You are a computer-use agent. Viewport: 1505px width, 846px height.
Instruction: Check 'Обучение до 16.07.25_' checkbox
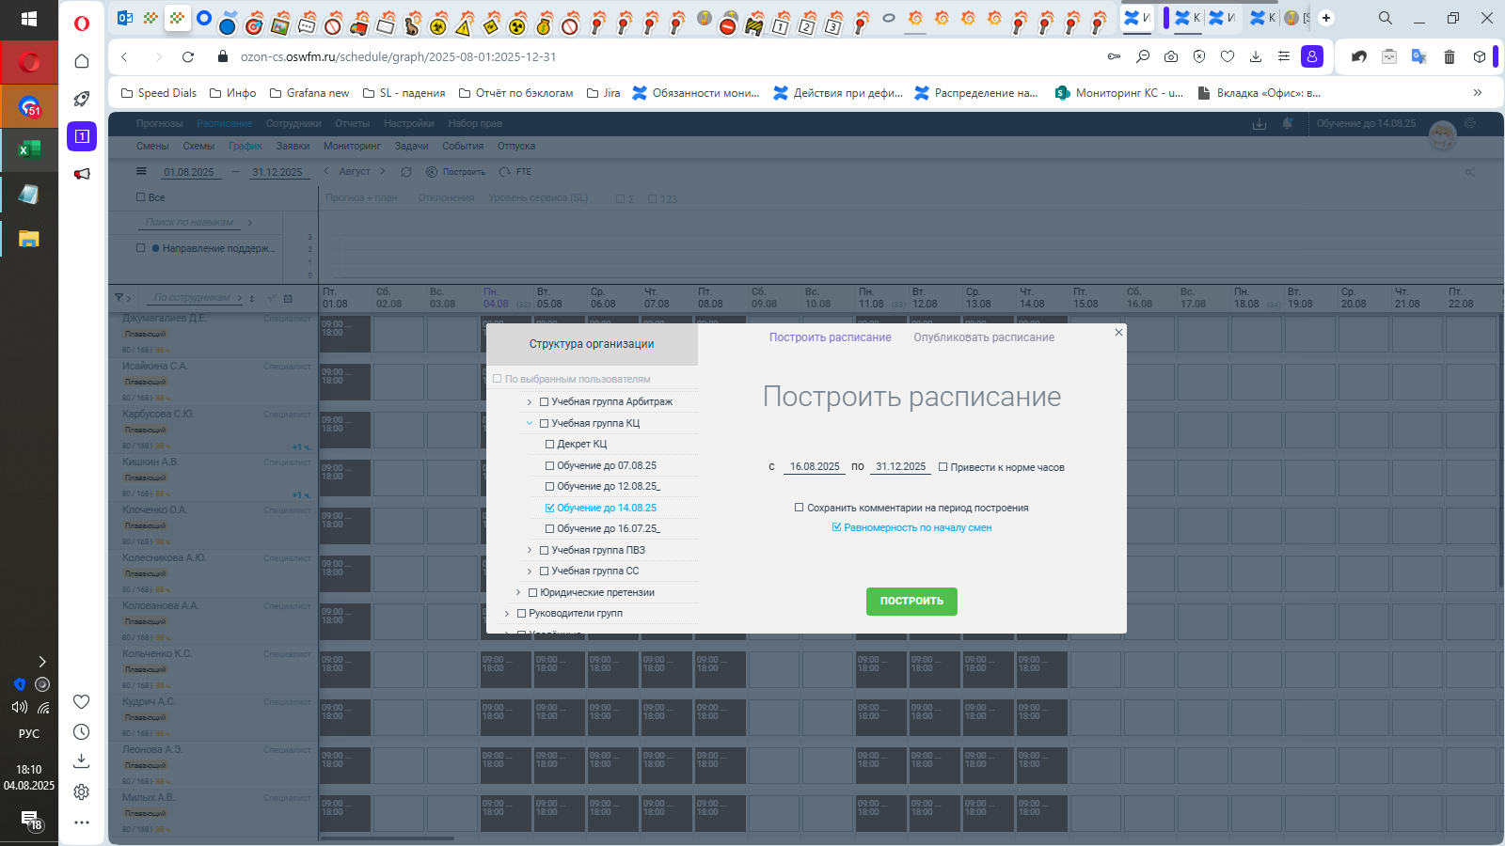[x=550, y=529]
